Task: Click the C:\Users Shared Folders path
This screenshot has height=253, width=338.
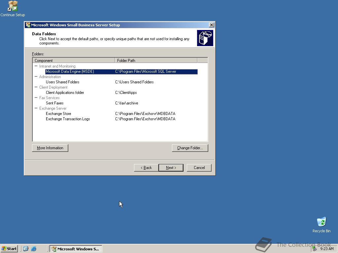Action: (x=135, y=82)
